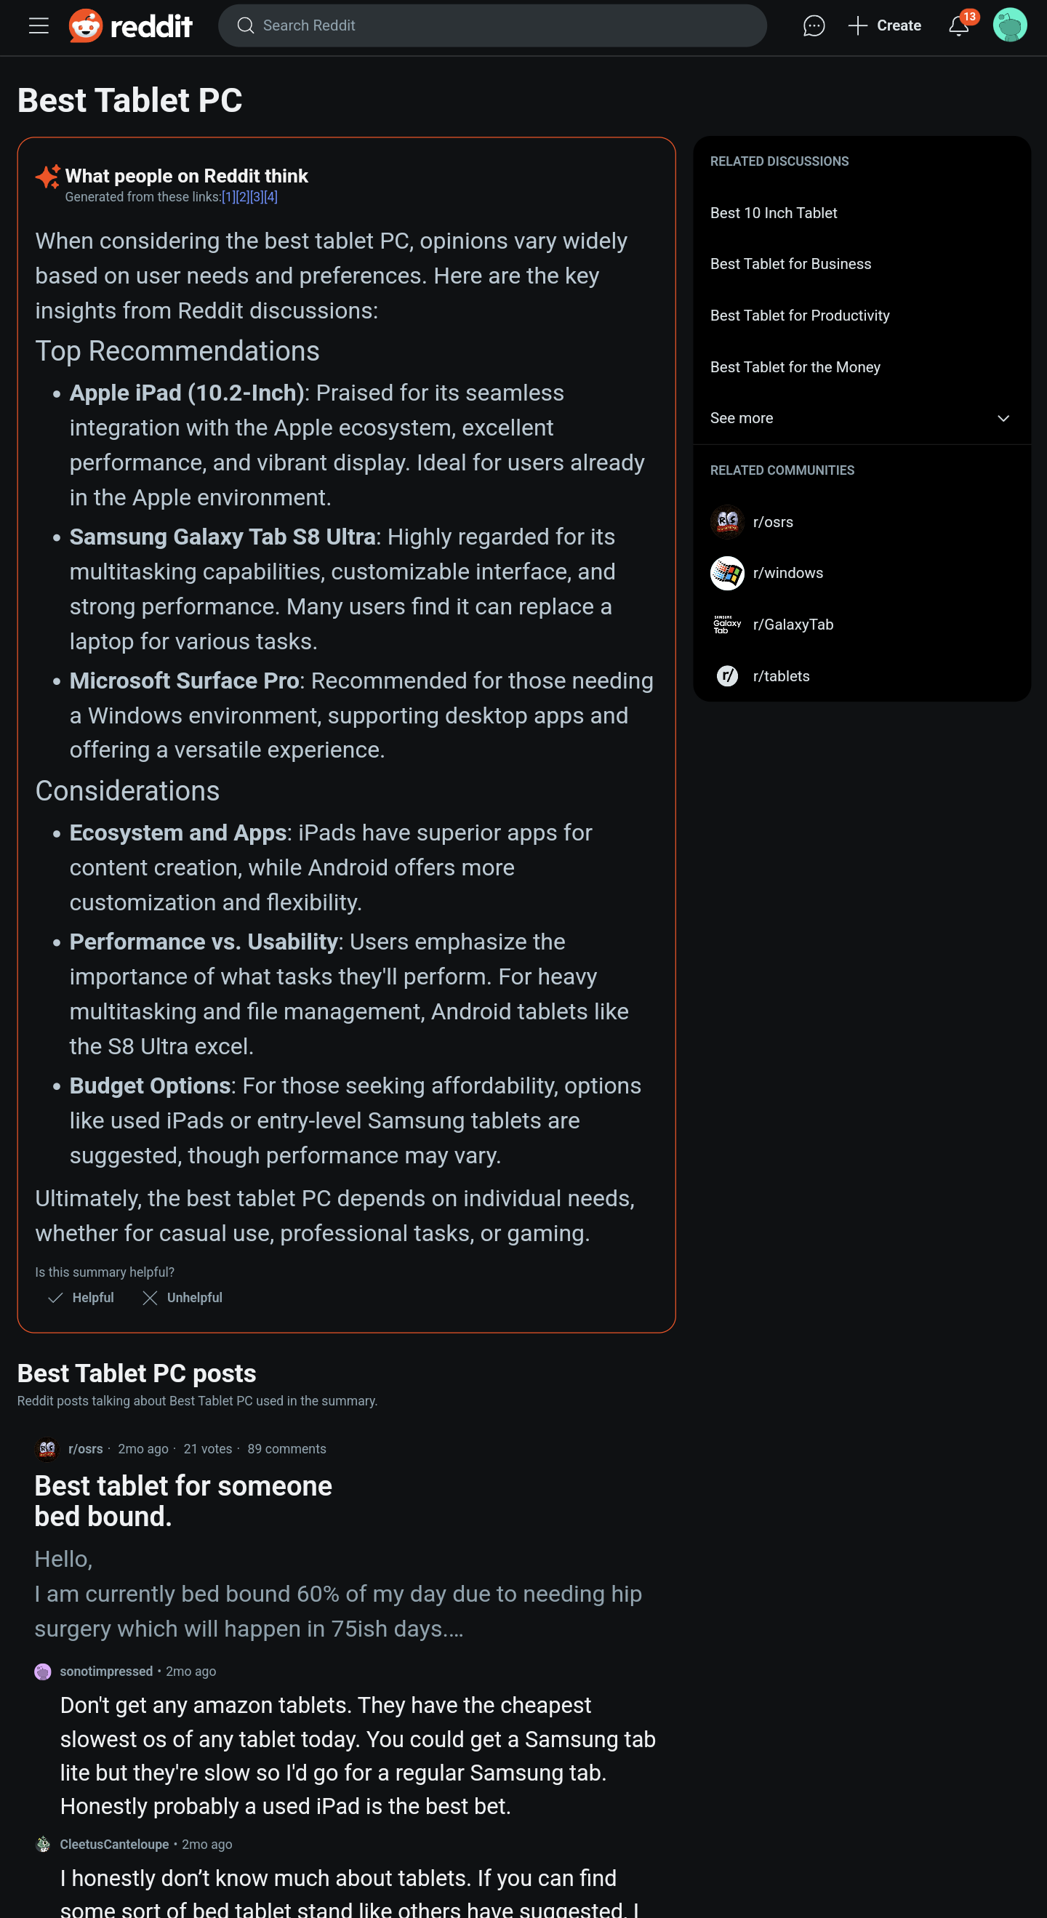1047x1918 pixels.
Task: Open notifications bell with 13 badge
Action: pos(958,26)
